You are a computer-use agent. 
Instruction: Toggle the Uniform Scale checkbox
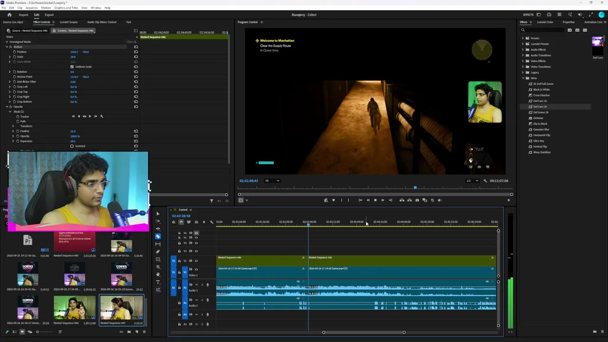coord(72,66)
